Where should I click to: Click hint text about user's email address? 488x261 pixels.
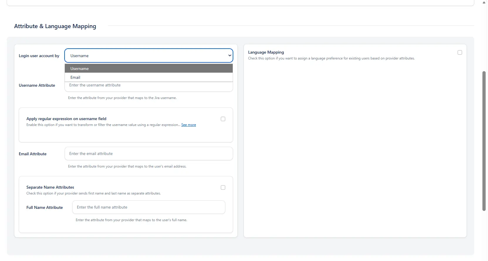coord(127,166)
